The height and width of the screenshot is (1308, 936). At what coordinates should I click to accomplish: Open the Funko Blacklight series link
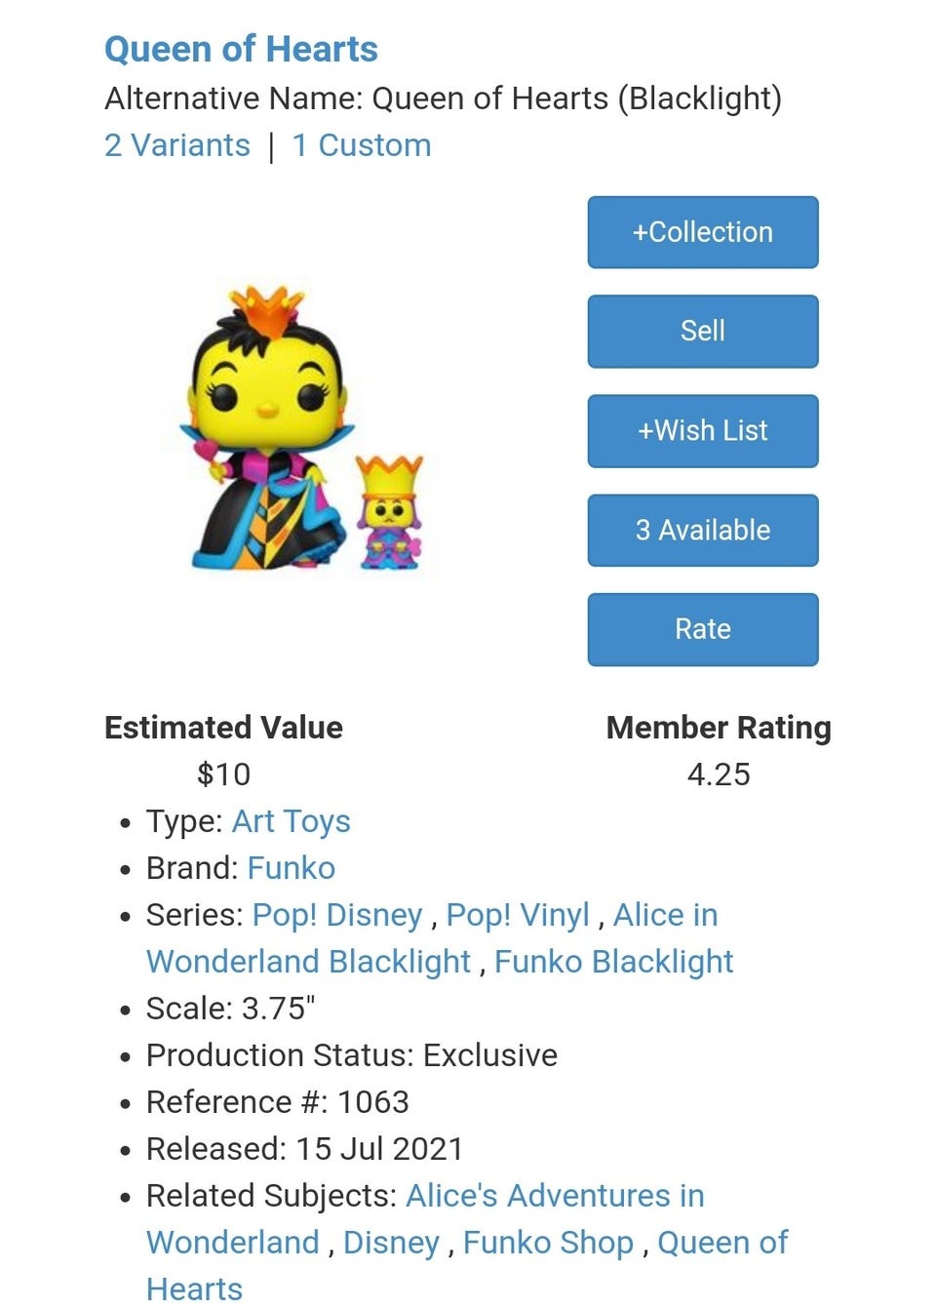(x=613, y=962)
